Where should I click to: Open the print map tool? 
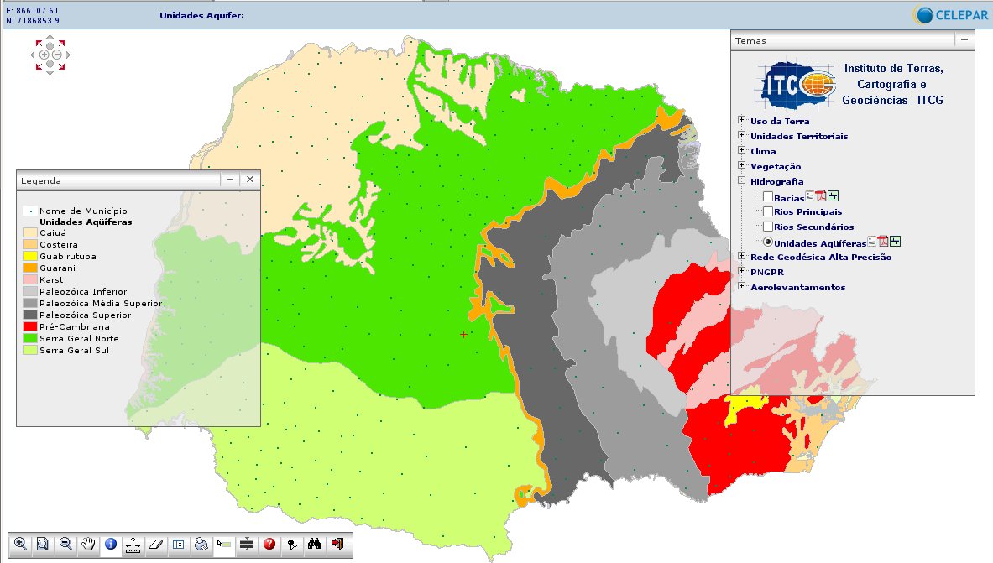201,544
